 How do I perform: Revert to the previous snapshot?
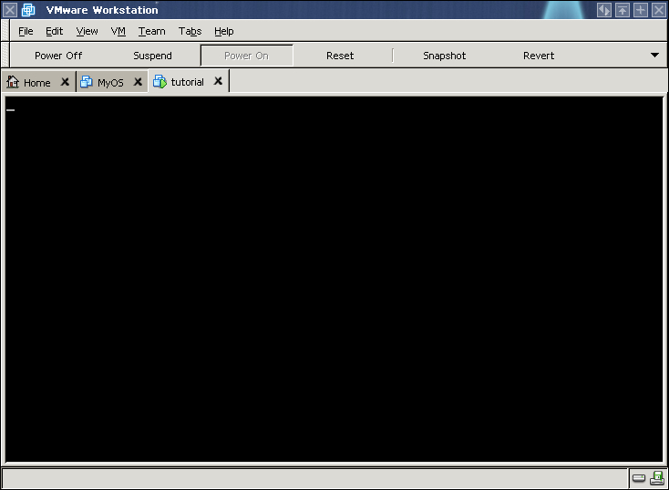[x=539, y=56]
